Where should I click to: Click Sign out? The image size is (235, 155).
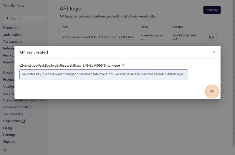[9, 142]
